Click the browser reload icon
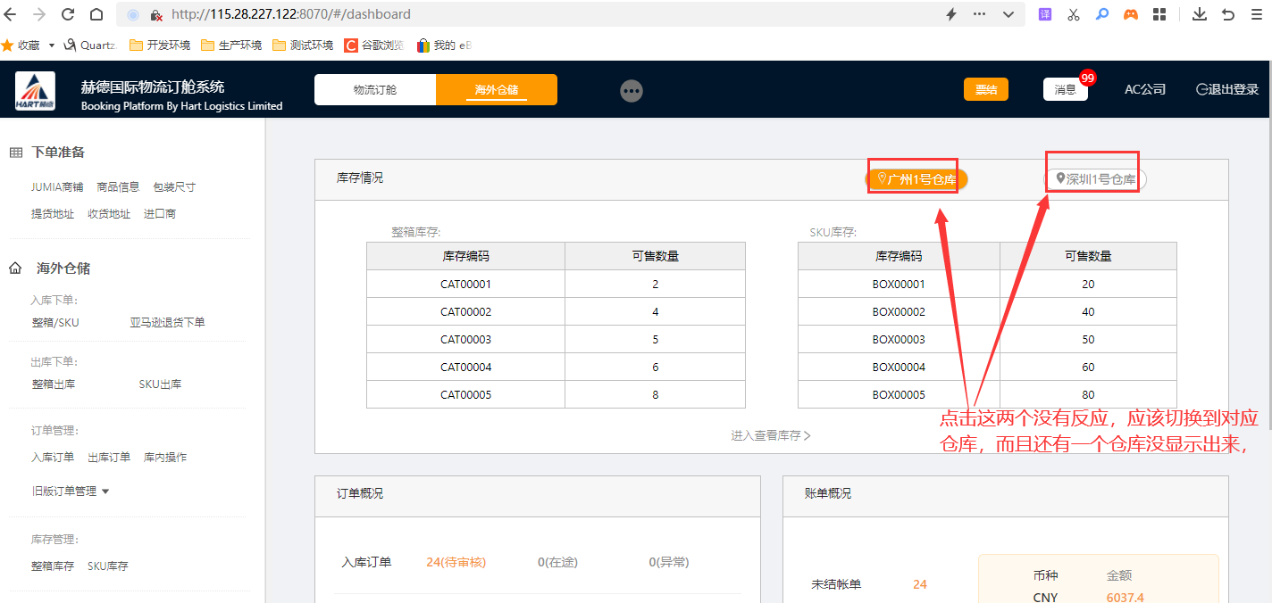 point(68,14)
